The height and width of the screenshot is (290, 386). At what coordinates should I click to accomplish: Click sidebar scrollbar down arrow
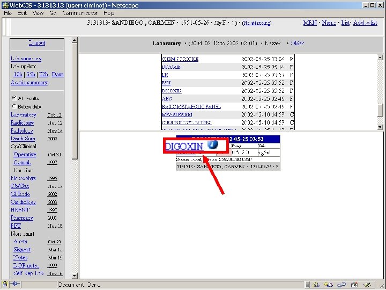75,275
